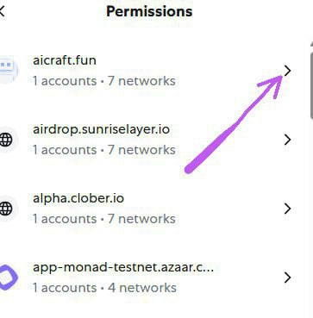Expand alpha.clober.io chevron arrow
313x318 pixels.
[287, 209]
